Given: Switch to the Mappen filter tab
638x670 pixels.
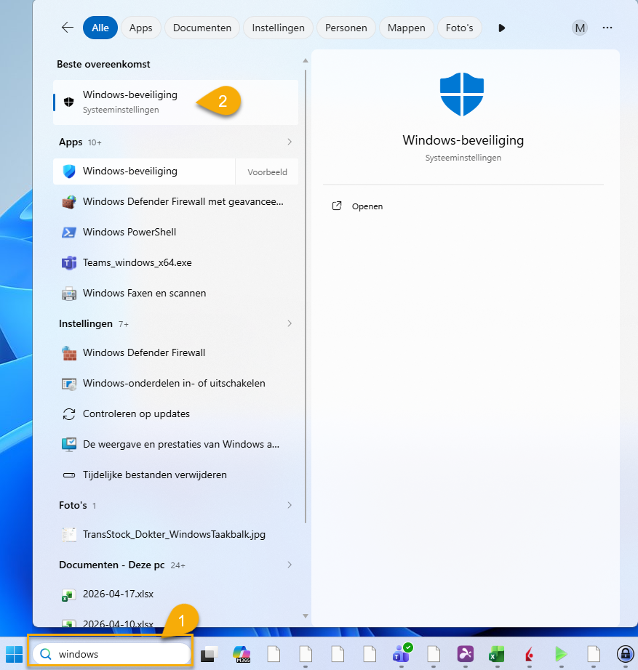Looking at the screenshot, I should (407, 28).
